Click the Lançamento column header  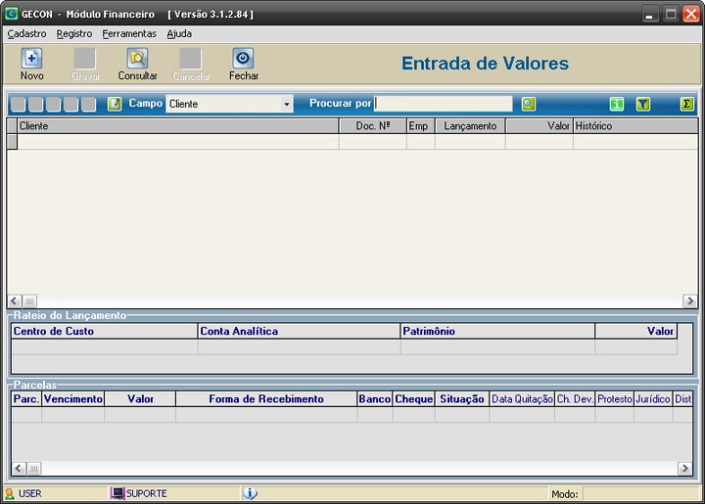[470, 126]
